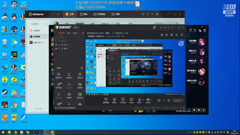The width and height of the screenshot is (240, 135).
Task: Open 歌词助手 tool
Action: [x=80, y=95]
